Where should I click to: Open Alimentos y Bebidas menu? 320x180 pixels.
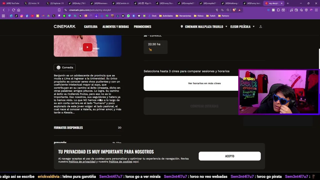pos(115,26)
